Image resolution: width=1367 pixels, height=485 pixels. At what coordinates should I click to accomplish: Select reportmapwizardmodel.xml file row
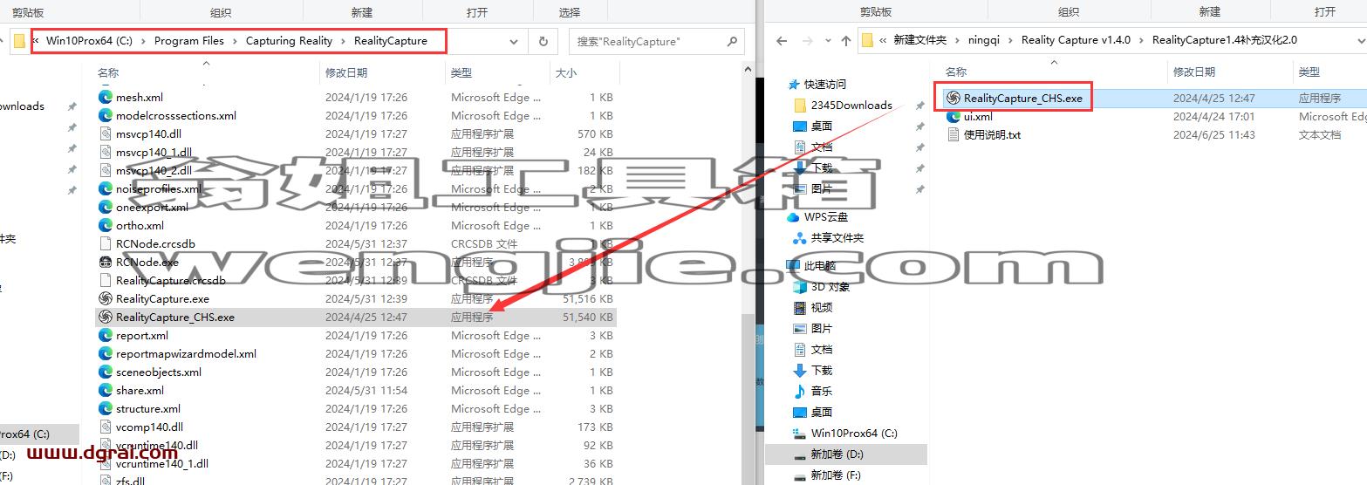355,353
